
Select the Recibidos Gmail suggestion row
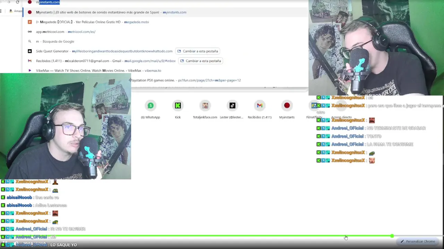(x=165, y=61)
